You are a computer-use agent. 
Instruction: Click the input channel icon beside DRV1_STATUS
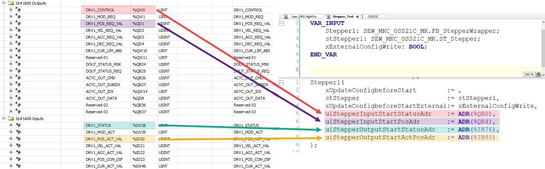point(18,125)
